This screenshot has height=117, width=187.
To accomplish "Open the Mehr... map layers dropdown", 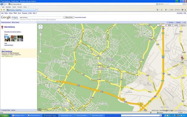I will 161,25.
